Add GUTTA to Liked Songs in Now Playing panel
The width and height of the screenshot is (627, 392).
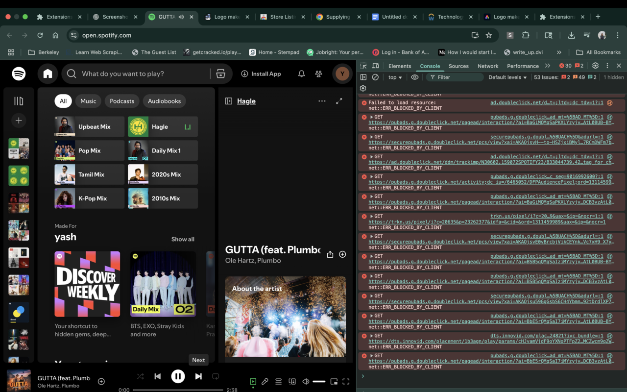[342, 254]
